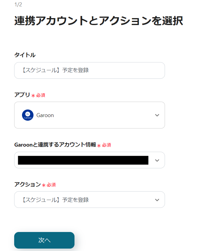The image size is (209, 251).
Task: Open the action selector showing 【スケジュール】予定を登録
Action: (90, 199)
